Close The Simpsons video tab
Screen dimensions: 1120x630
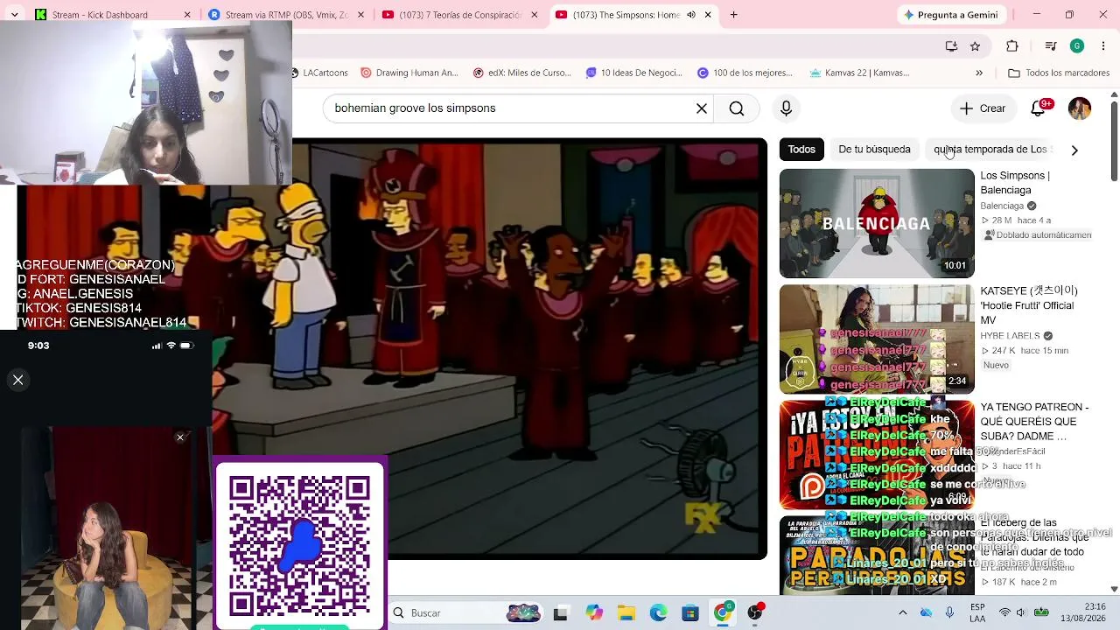708,15
